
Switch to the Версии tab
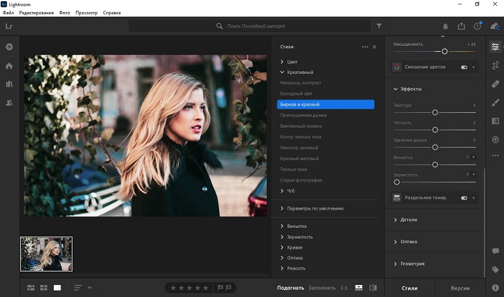pos(460,288)
